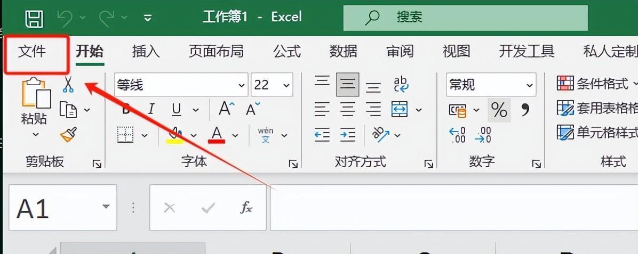Viewport: 638px width, 254px height.
Task: Click the Decrease Decimal icon
Action: coord(483,135)
